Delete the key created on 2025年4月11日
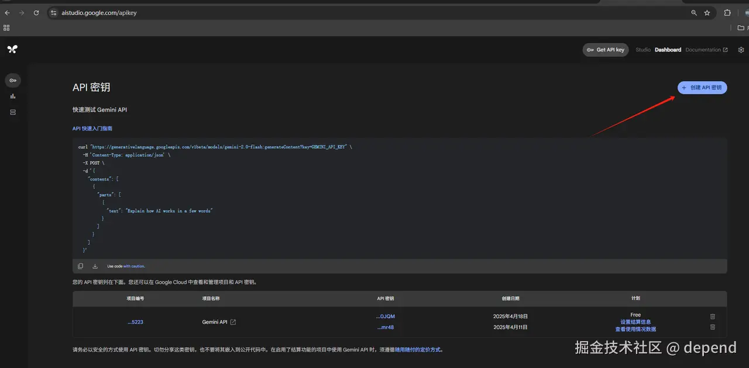Image resolution: width=749 pixels, height=368 pixels. coord(712,327)
